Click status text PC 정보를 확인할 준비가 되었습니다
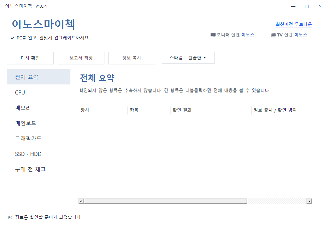This screenshot has height=227, width=327. [45, 217]
